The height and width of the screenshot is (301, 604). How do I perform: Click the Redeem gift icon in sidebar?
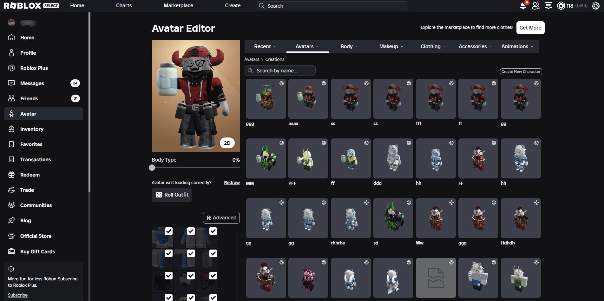pyautogui.click(x=11, y=175)
